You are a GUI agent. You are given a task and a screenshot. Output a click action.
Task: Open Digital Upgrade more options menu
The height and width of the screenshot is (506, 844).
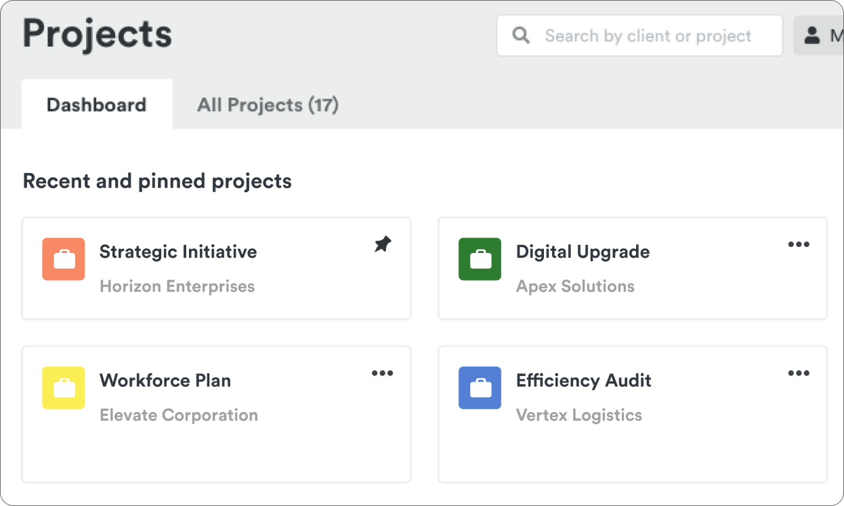coord(799,244)
